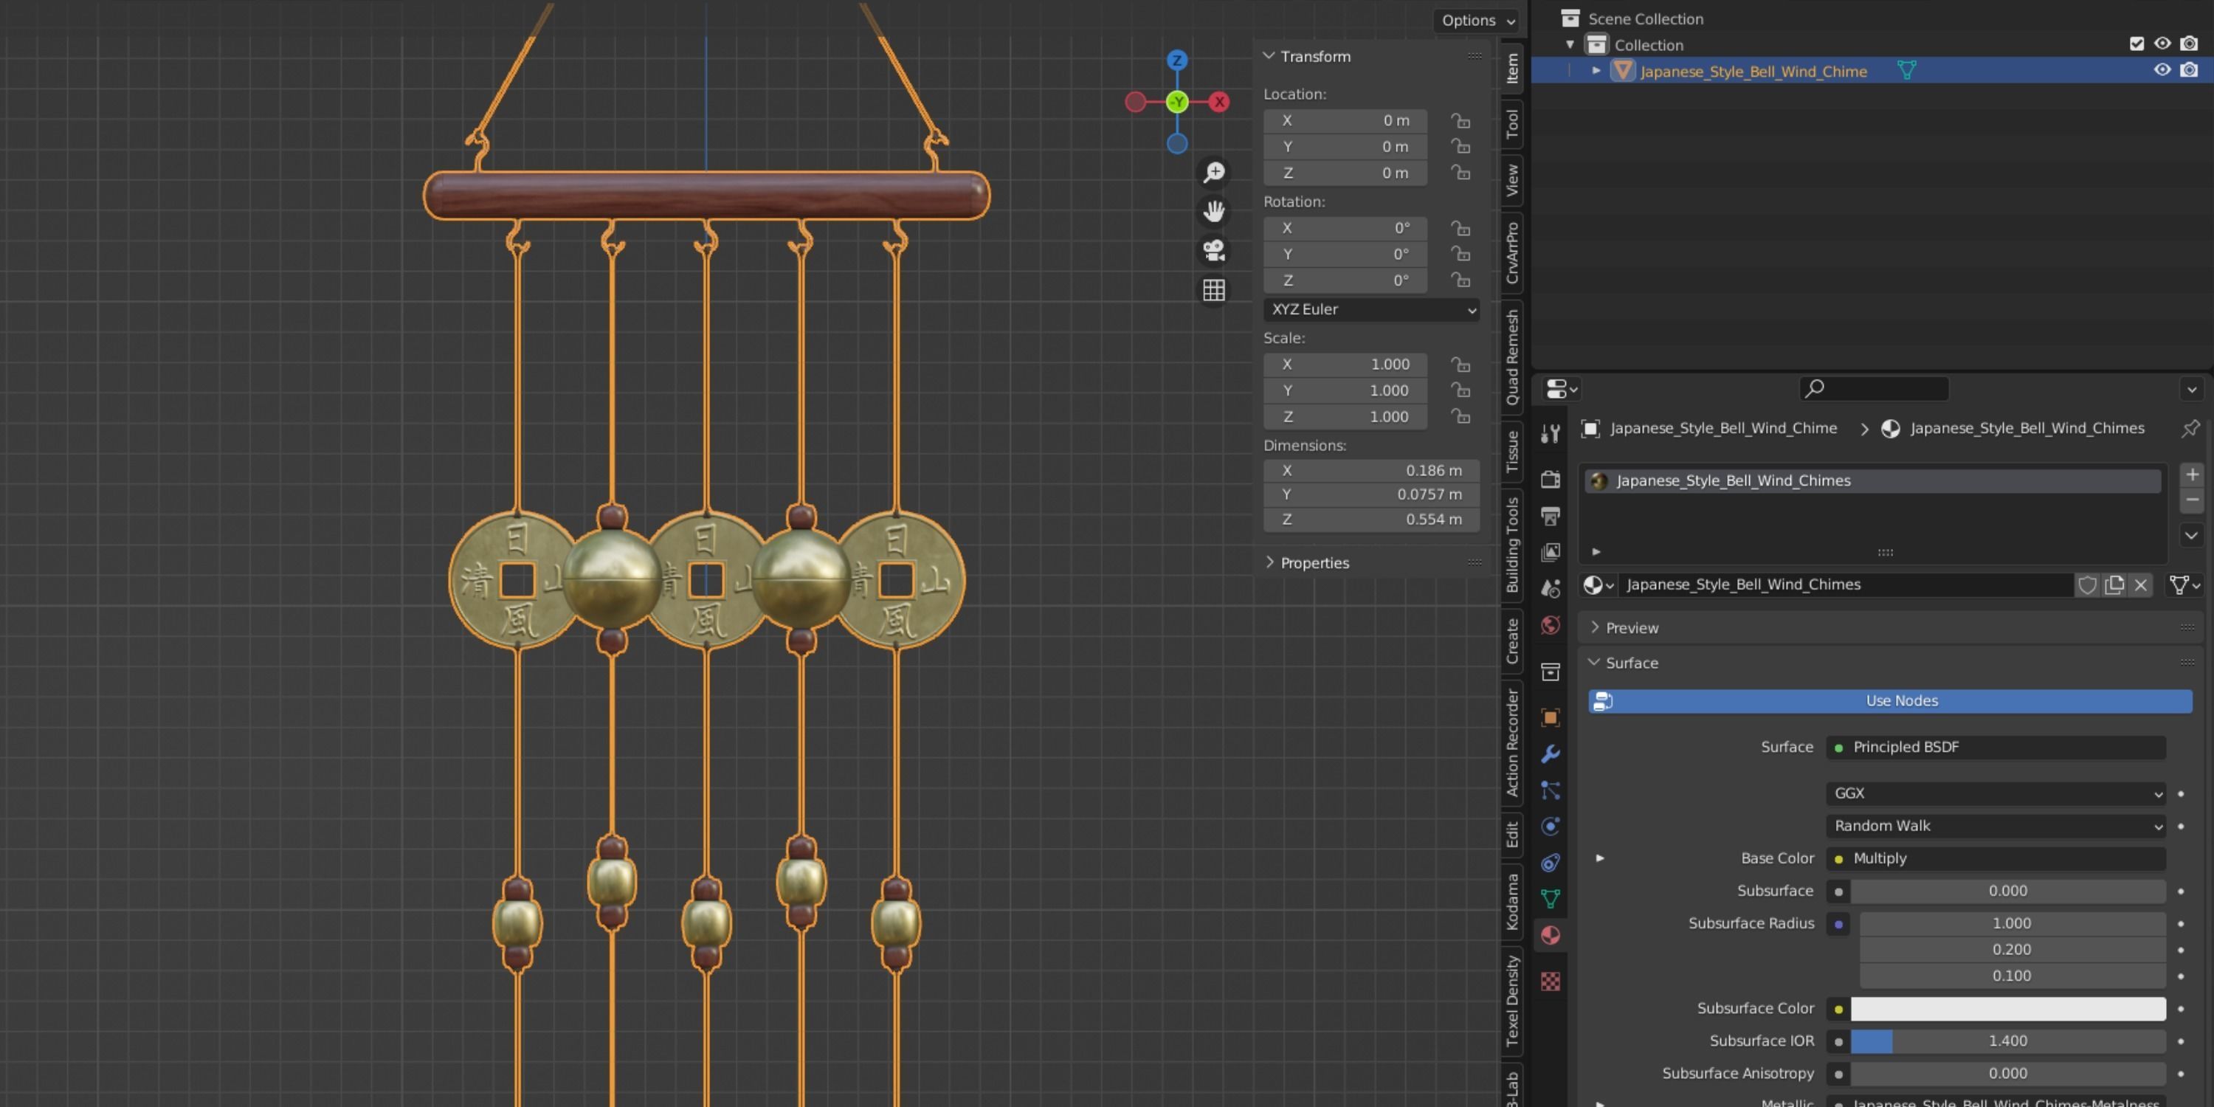This screenshot has width=2214, height=1107.
Task: Disable rendering of Japanese_Style_Bell_Wind_Chime via camera icon
Action: tap(2189, 70)
